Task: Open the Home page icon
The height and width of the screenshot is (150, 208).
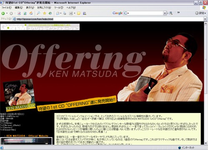Action: pos(31,13)
